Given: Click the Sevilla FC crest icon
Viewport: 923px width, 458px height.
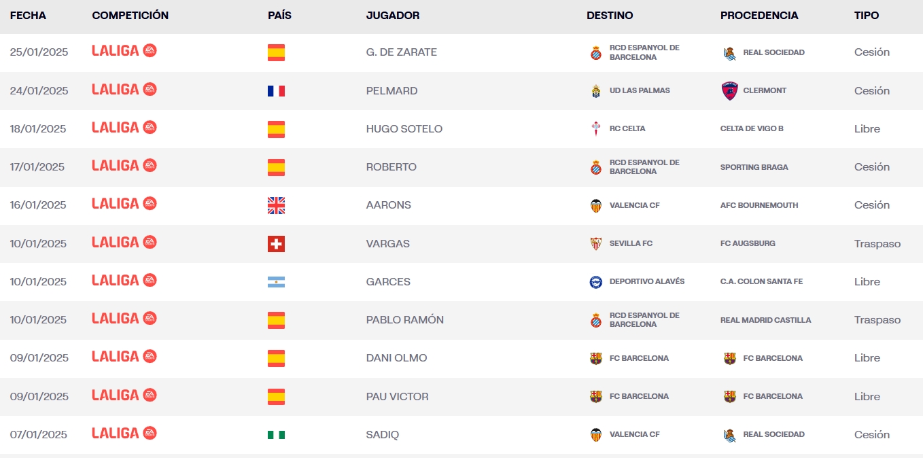Looking at the screenshot, I should point(596,243).
